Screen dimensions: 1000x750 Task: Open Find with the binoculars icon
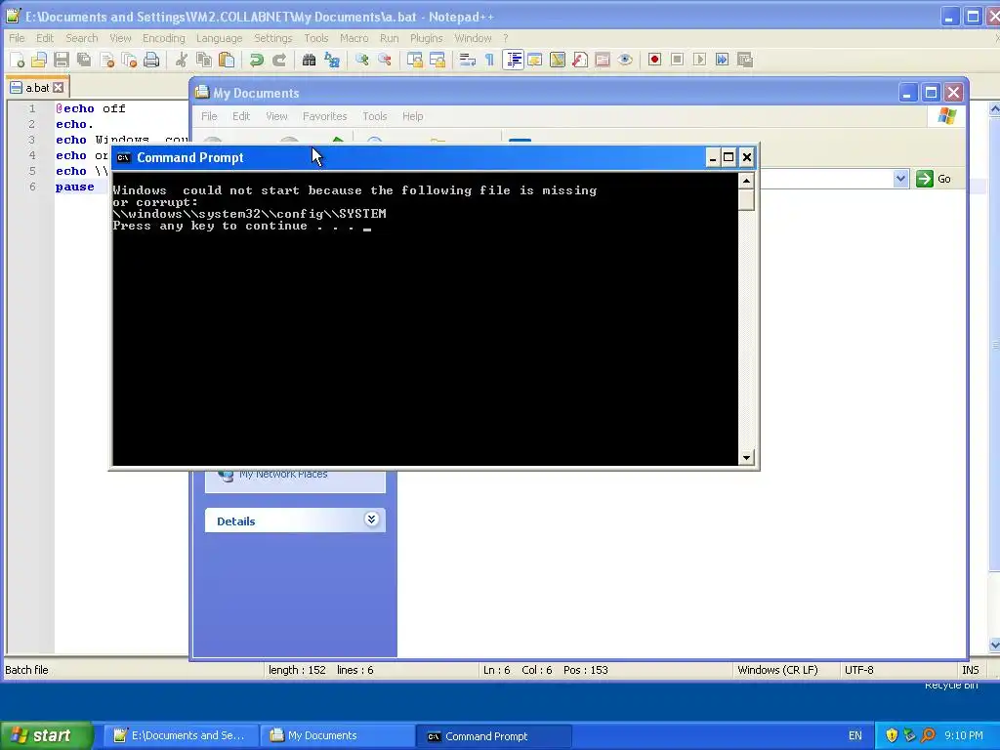click(x=310, y=60)
